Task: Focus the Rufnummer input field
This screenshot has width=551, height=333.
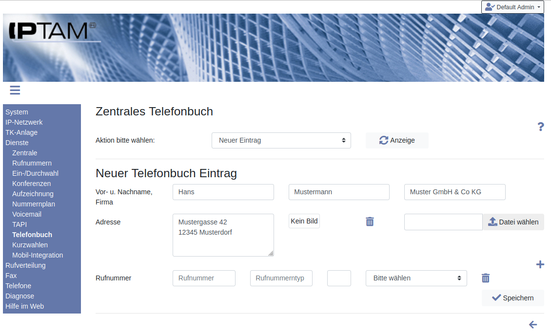Action: tap(204, 278)
